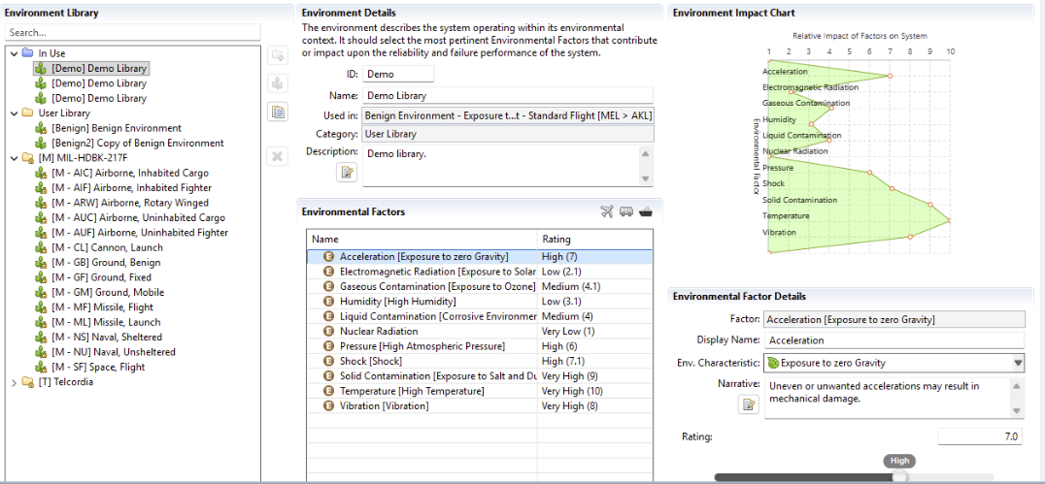The height and width of the screenshot is (484, 1045).
Task: Select [M - AIC] Airborne, Inhabited Cargo
Action: tap(129, 173)
